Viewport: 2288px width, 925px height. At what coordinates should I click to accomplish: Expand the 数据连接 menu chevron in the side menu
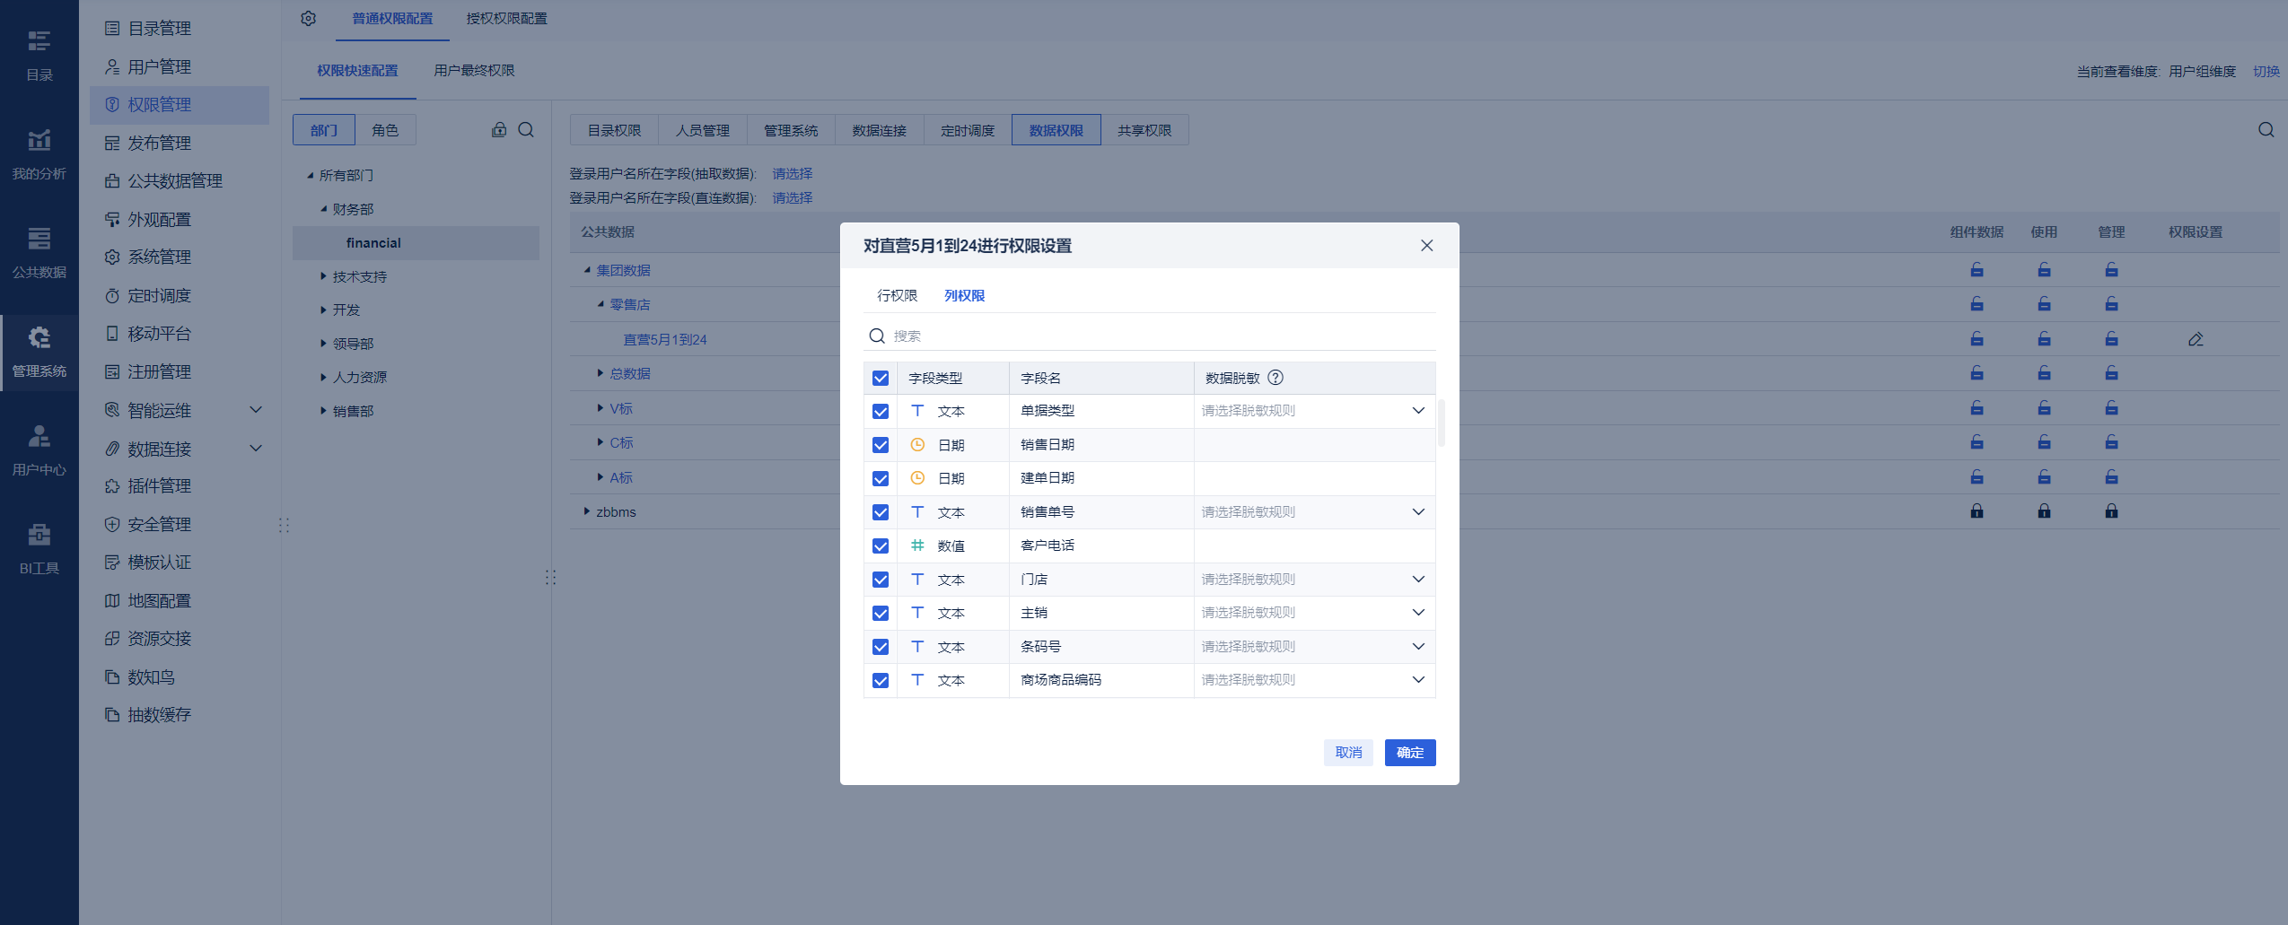tap(256, 449)
